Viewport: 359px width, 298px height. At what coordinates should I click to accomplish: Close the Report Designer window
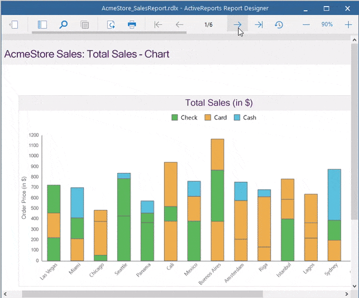click(347, 8)
